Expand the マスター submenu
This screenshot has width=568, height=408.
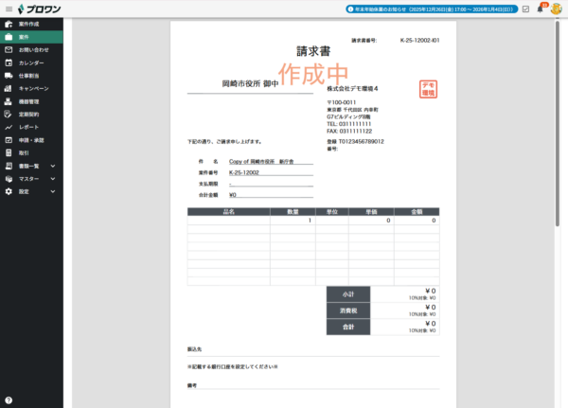coord(52,178)
